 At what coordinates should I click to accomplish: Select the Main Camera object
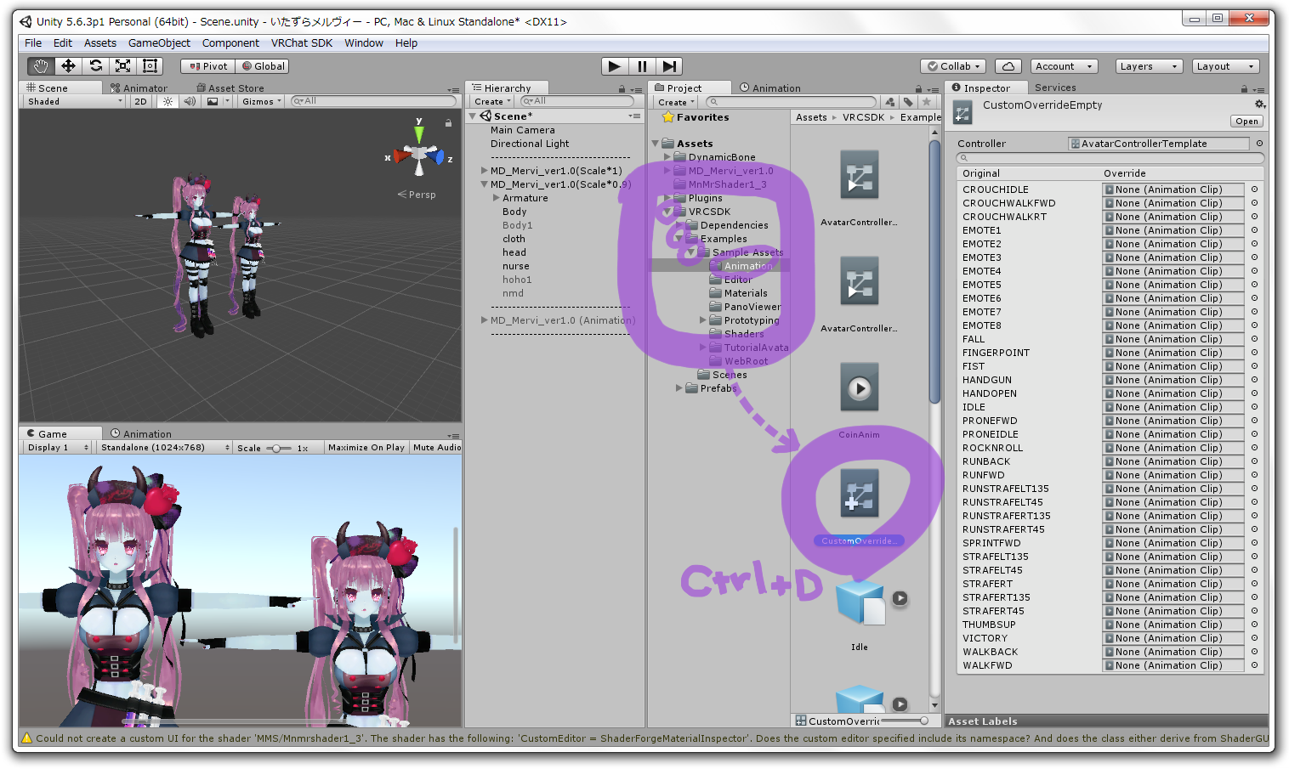(522, 130)
